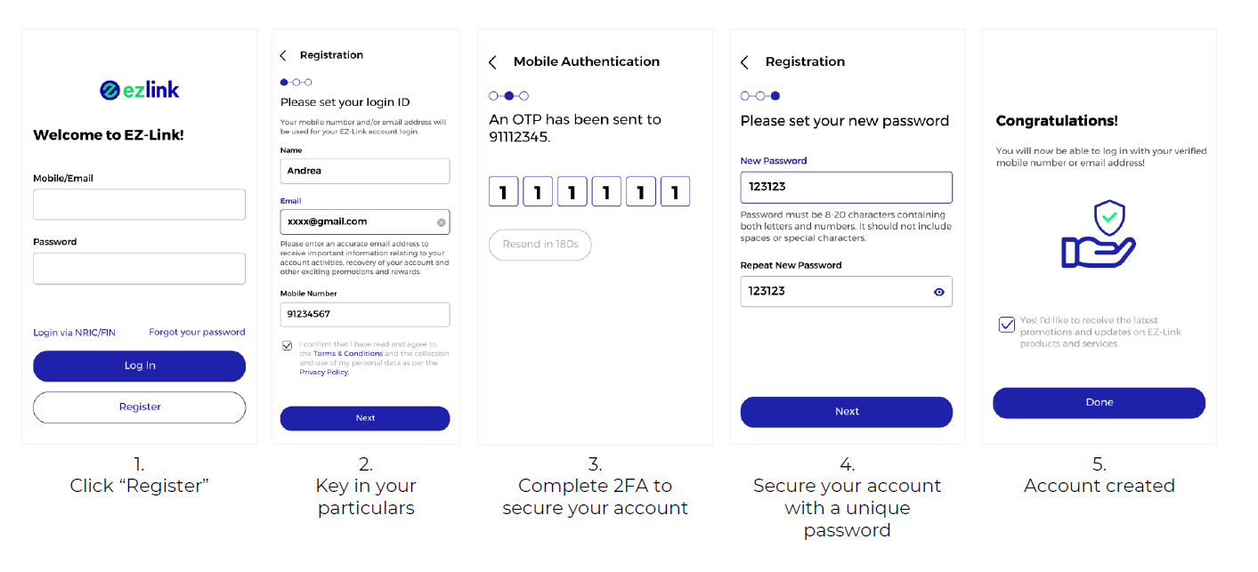Uncheck the promotions and updates checkbox
Screen dimensions: 1258x572
(x=1006, y=325)
